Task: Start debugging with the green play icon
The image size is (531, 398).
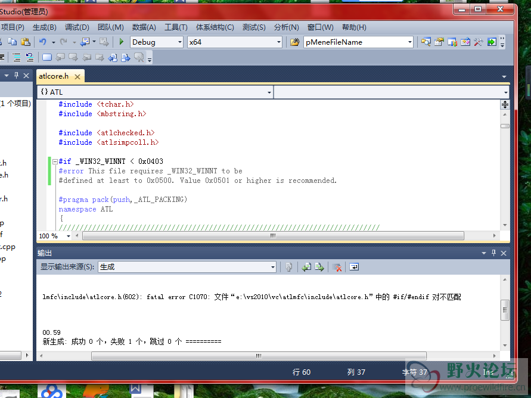Action: coord(121,42)
